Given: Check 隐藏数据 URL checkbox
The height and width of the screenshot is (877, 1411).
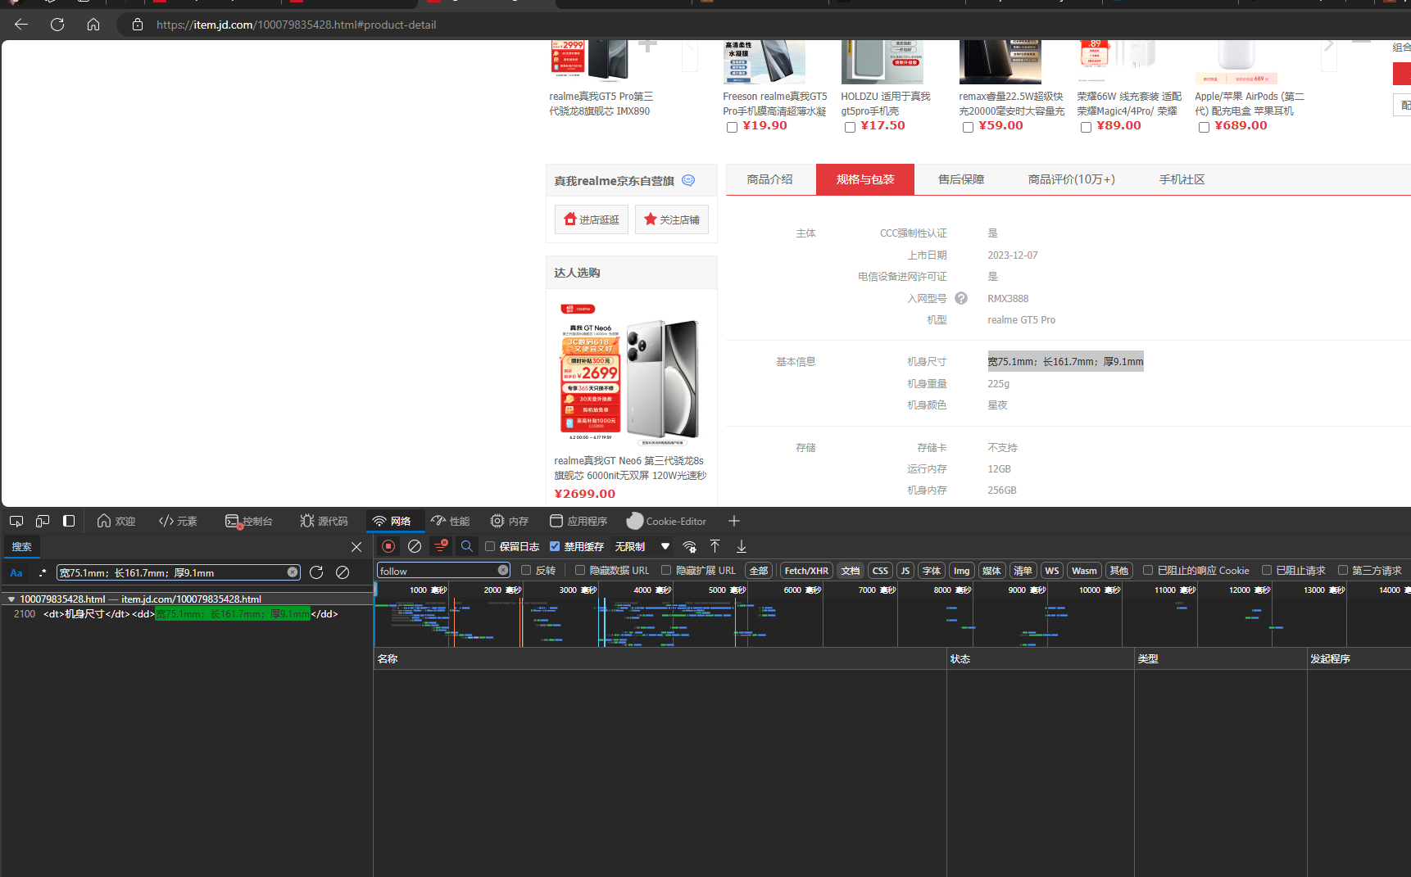Looking at the screenshot, I should pyautogui.click(x=580, y=570).
